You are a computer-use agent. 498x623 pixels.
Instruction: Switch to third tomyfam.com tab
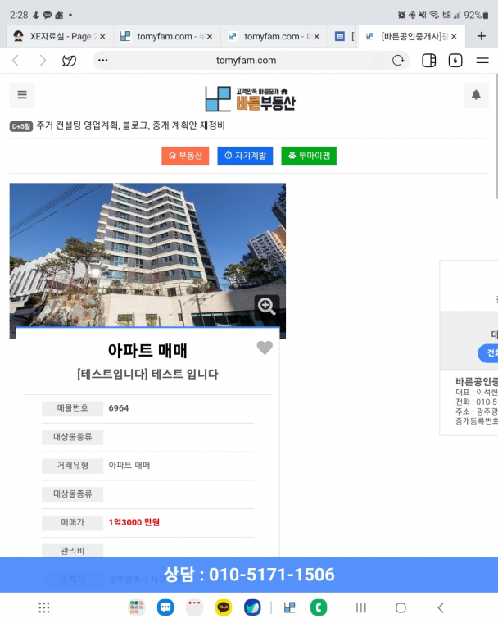pyautogui.click(x=274, y=37)
